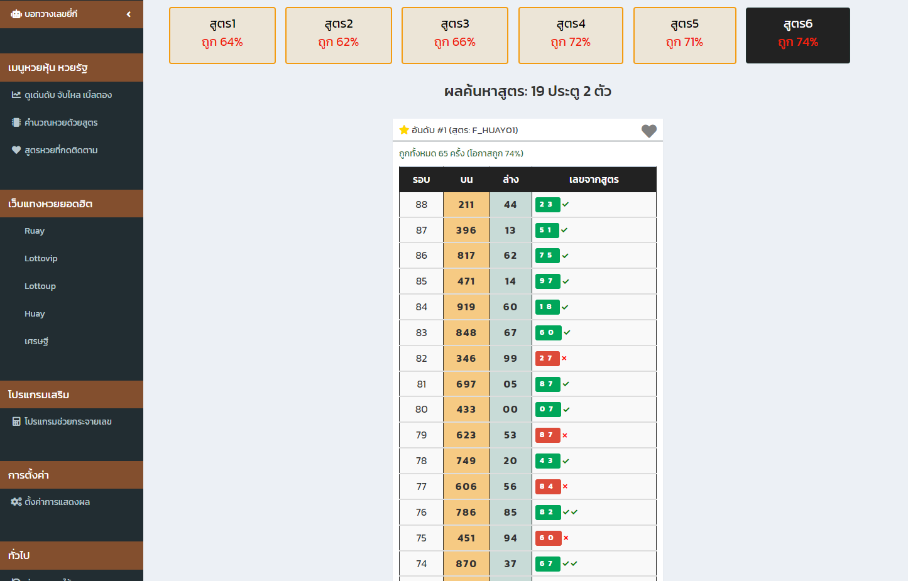Click the red 27 badge in round 82

click(x=547, y=359)
